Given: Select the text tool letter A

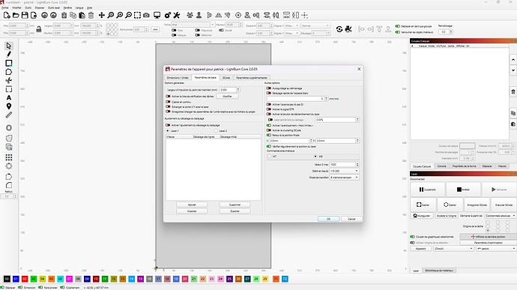Looking at the screenshot, I should (9, 97).
